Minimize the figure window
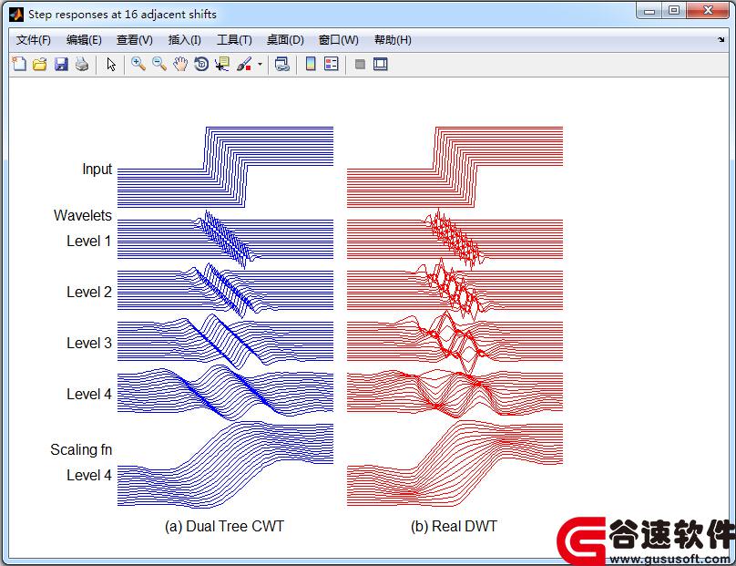736x566 pixels. [649, 11]
